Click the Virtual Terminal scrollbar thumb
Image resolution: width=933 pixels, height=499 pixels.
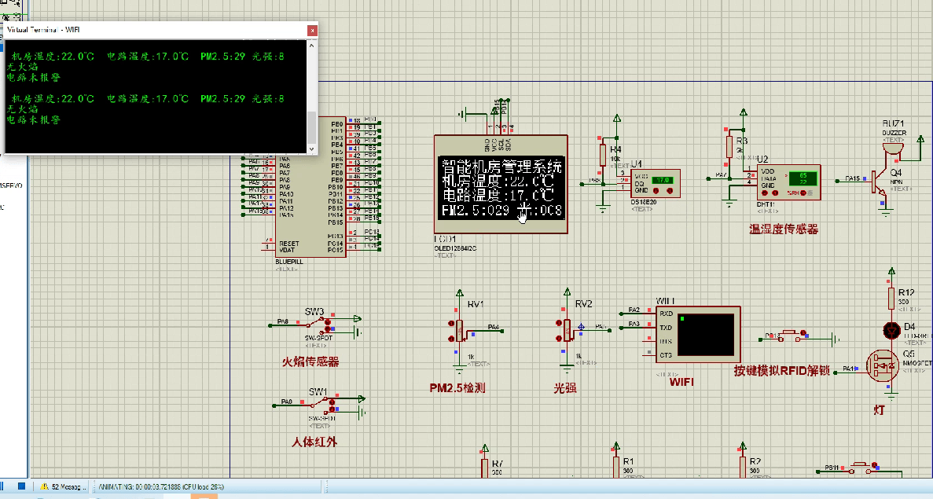312,126
